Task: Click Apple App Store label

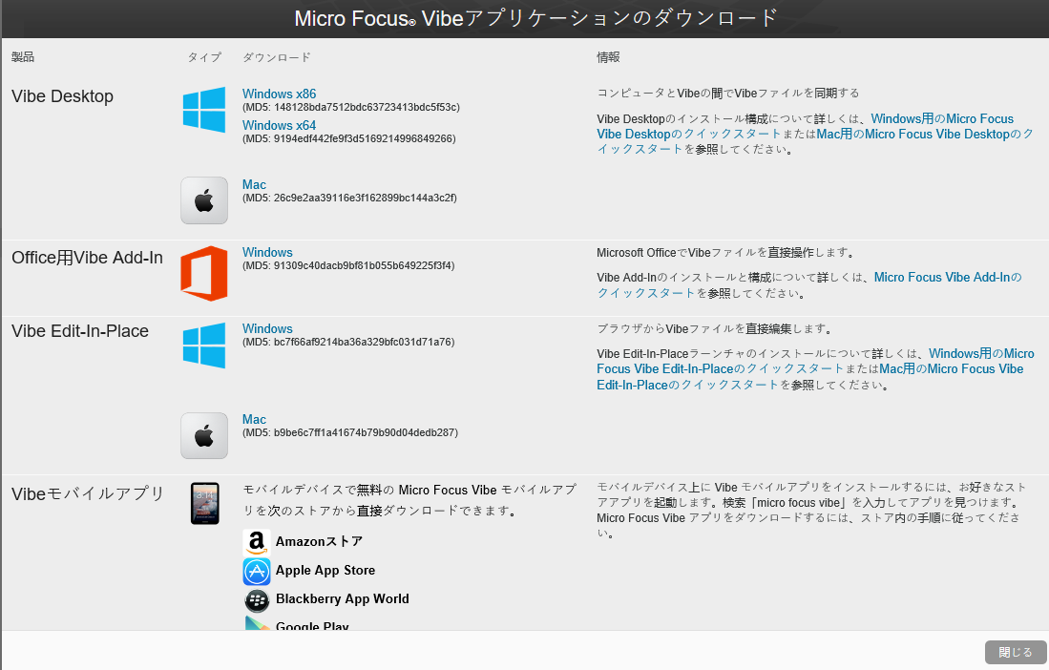Action: tap(325, 571)
